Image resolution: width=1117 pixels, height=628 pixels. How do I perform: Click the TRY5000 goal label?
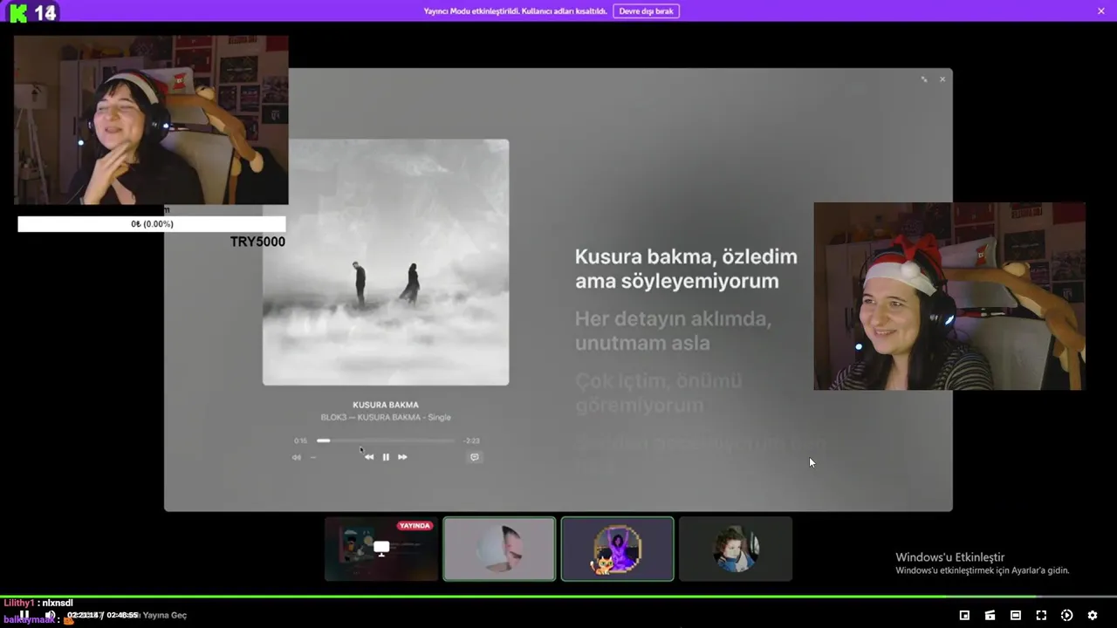pyautogui.click(x=257, y=242)
